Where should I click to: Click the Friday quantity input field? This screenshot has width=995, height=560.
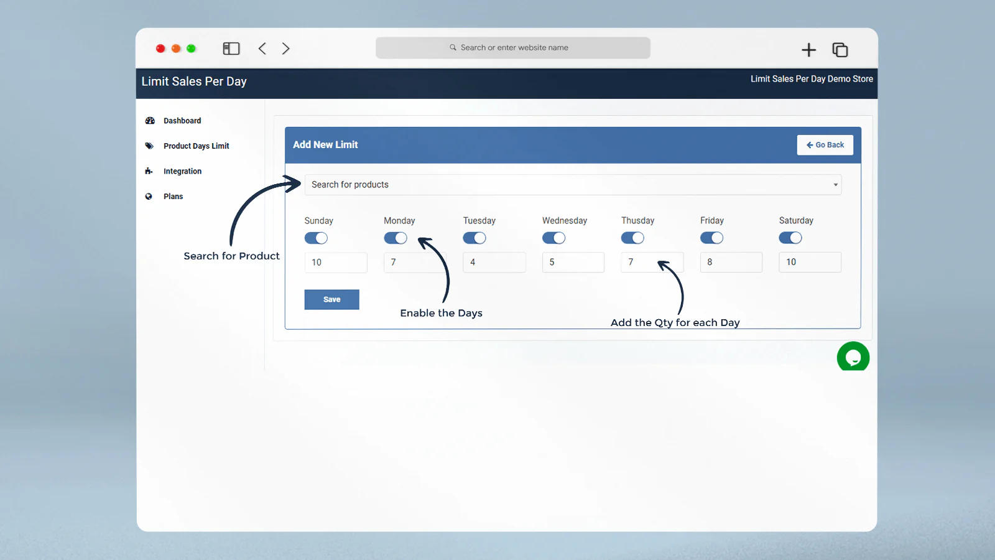coord(731,262)
